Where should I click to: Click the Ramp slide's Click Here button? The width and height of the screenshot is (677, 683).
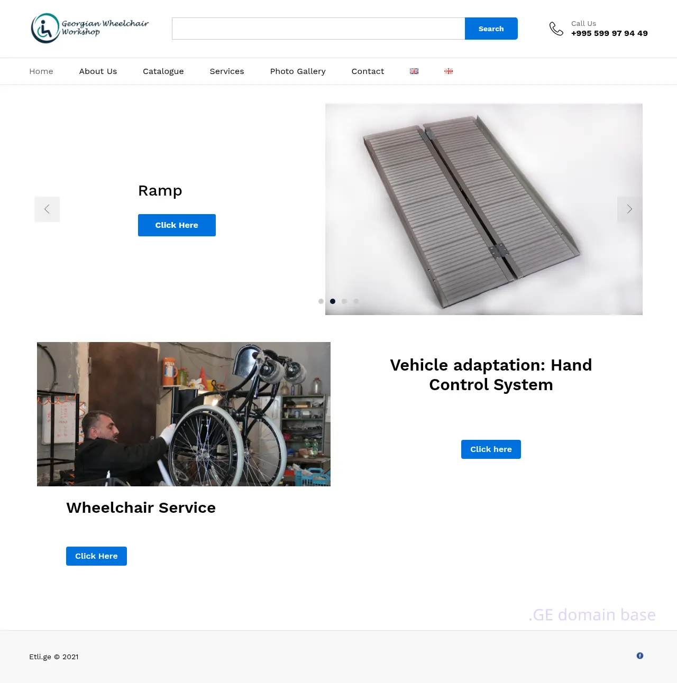177,225
